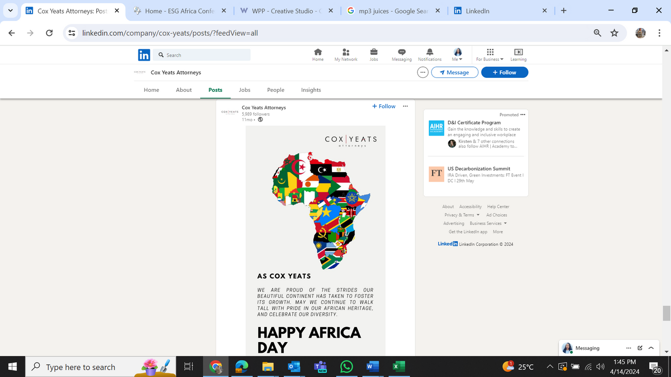Open Messaging overlay options ellipsis
Screen dimensions: 671x377
[629, 348]
